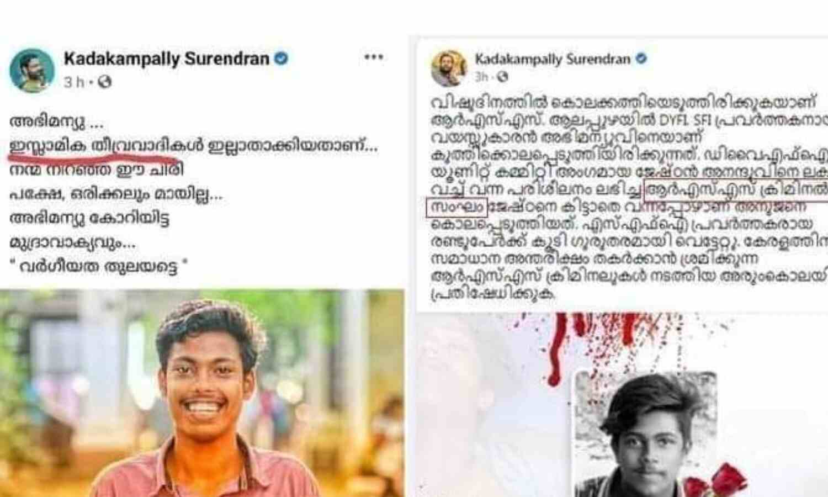828x497 pixels.
Task: Click the left post's profile avatar
Action: pyautogui.click(x=32, y=70)
